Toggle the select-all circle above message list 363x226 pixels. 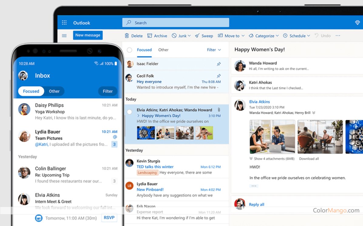(130, 50)
